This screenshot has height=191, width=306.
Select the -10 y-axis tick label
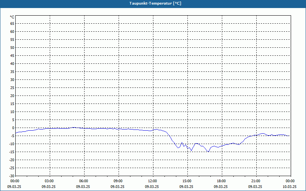pos(11,144)
